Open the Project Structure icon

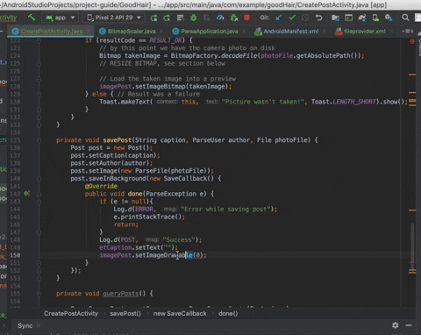[335, 18]
